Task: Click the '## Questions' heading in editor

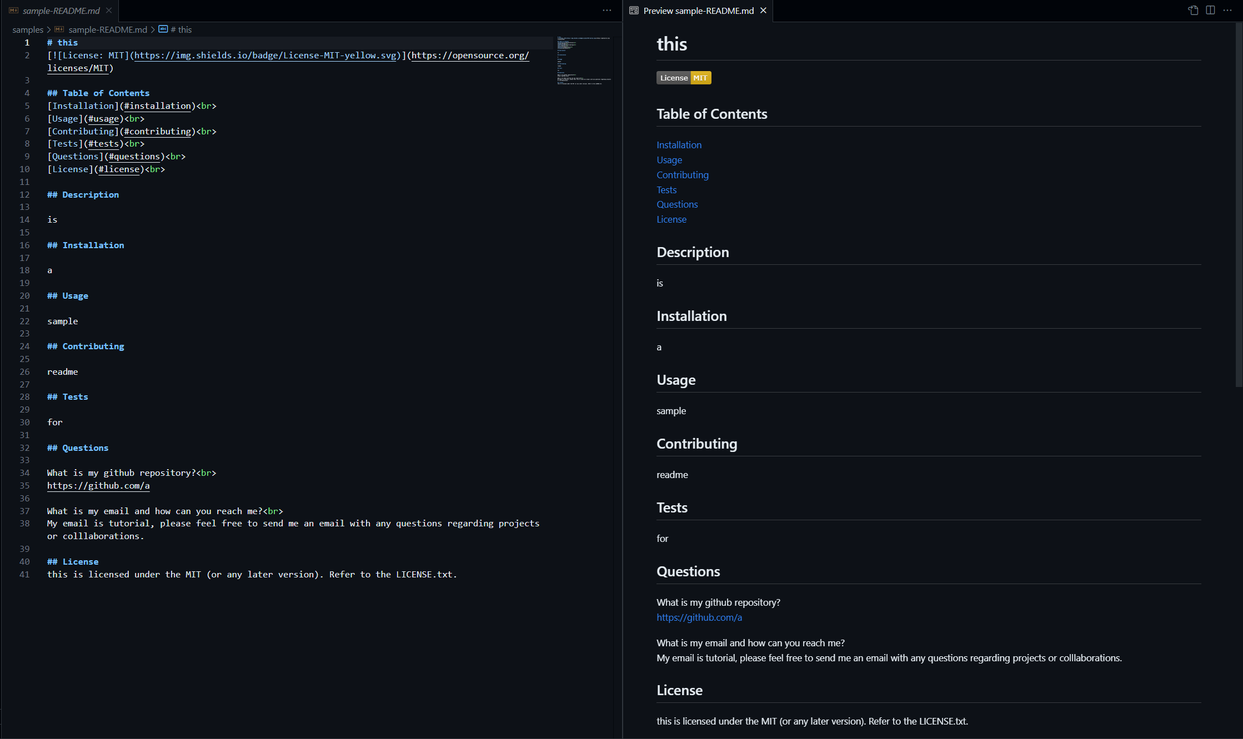Action: point(78,448)
